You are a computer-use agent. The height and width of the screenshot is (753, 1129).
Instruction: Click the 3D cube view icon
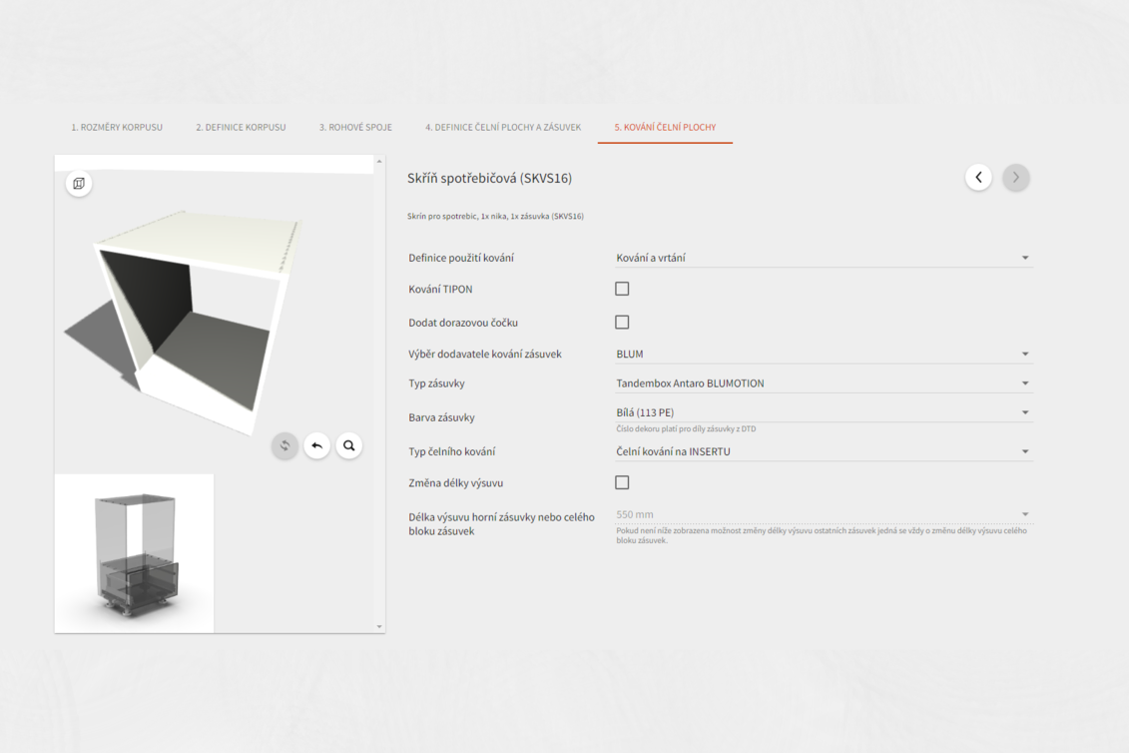79,184
